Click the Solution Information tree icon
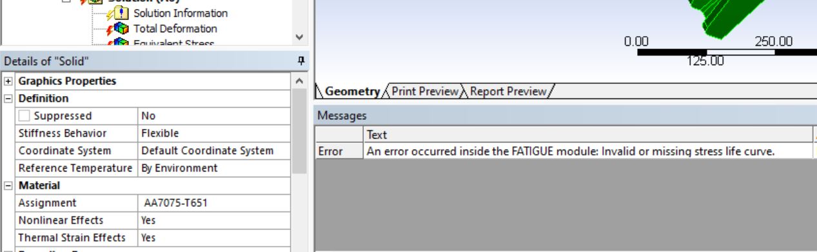This screenshot has width=817, height=252. pos(121,14)
